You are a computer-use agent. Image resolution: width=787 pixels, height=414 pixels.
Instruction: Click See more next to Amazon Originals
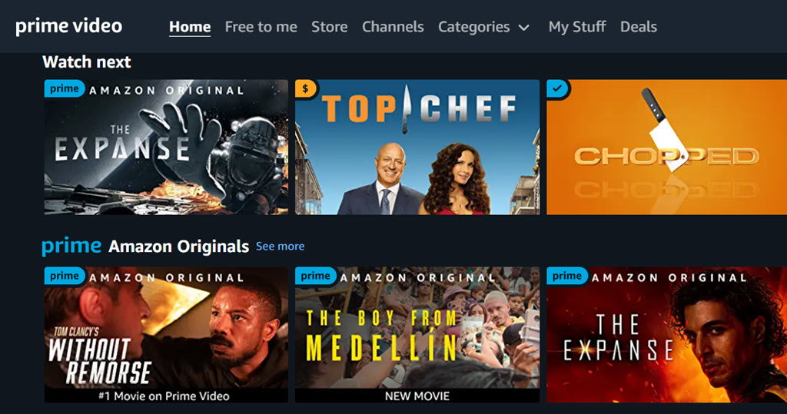(280, 247)
